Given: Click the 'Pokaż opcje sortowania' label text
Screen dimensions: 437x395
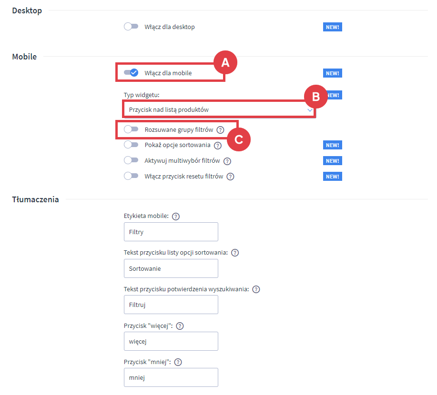Looking at the screenshot, I should 177,145.
